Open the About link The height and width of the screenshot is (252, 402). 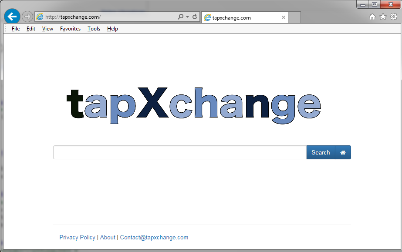tap(108, 237)
